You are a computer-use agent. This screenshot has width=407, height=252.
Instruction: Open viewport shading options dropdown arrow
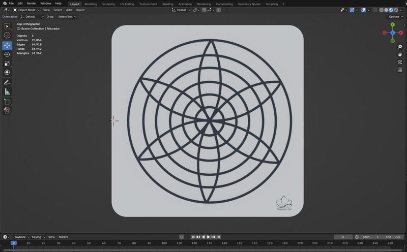401,10
